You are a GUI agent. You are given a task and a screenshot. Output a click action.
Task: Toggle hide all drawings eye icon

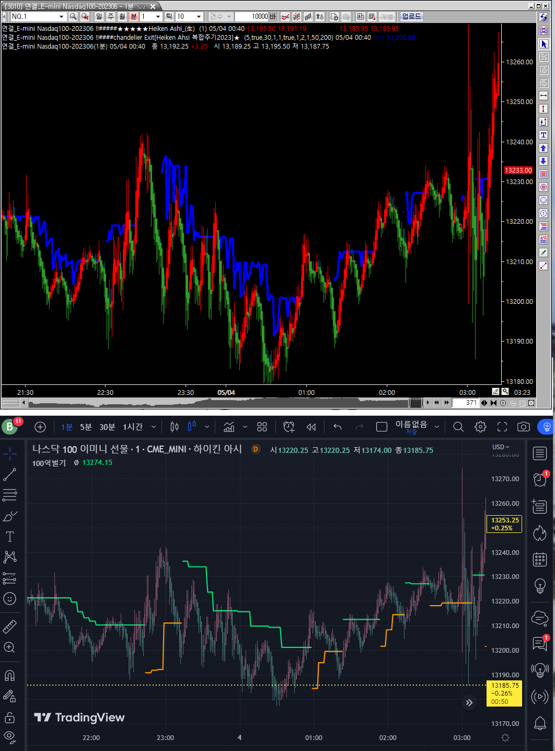click(9, 737)
